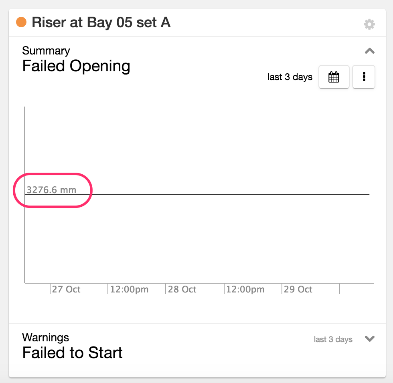Collapse the Summary section with the up chevron
Image resolution: width=393 pixels, height=383 pixels.
coord(369,51)
